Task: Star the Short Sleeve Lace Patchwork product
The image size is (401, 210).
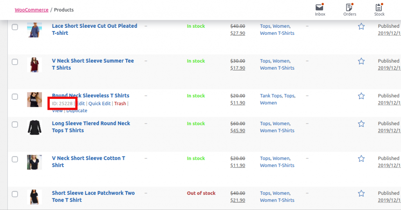Action: tap(361, 194)
